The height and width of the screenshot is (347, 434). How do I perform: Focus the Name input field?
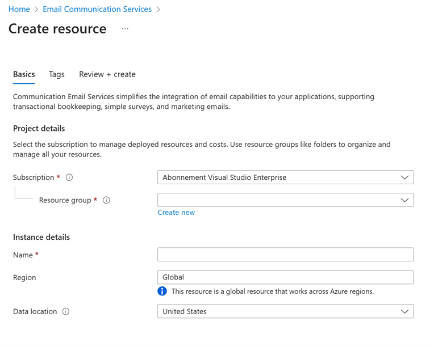click(x=286, y=255)
